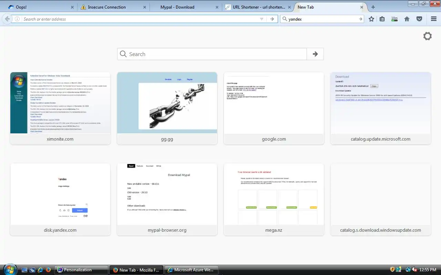Open new tab page gear settings
Viewport: 441px width, 275px height.
427,36
